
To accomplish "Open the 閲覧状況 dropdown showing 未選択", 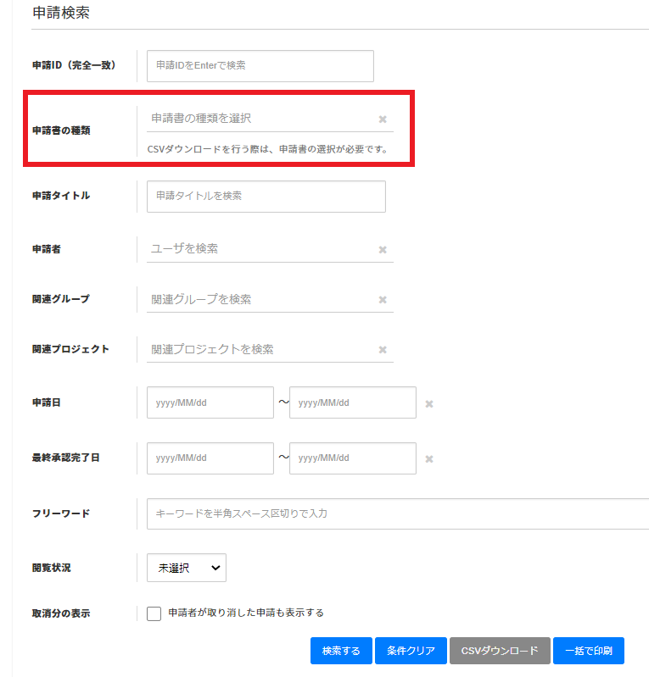I will tap(186, 569).
